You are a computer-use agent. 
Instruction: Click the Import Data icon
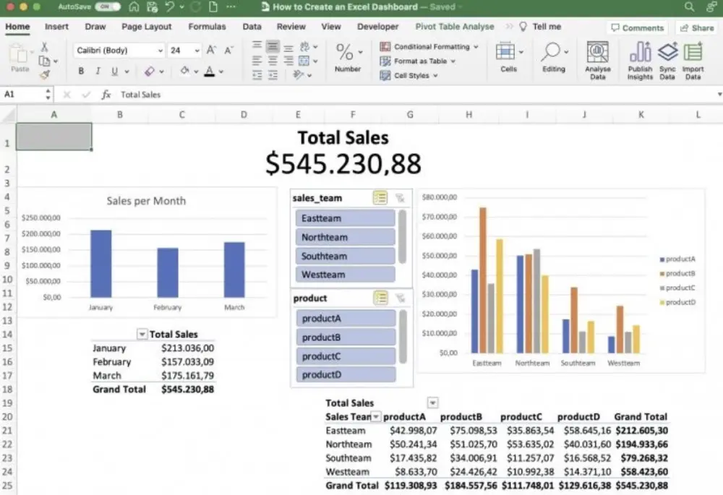pyautogui.click(x=693, y=60)
